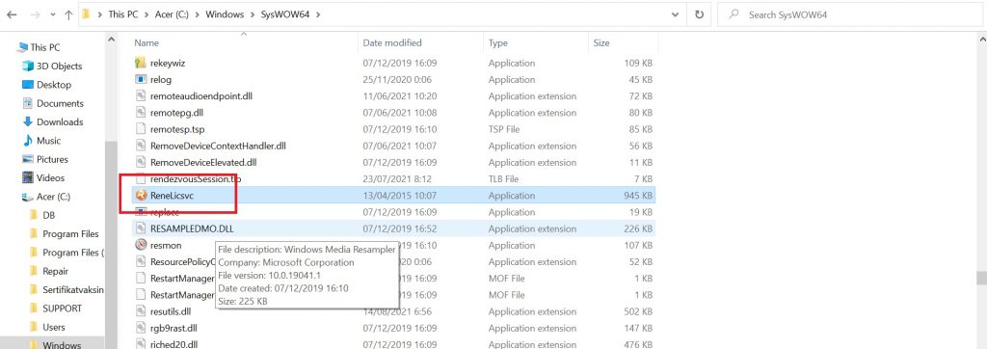Click relog application icon

pyautogui.click(x=141, y=79)
